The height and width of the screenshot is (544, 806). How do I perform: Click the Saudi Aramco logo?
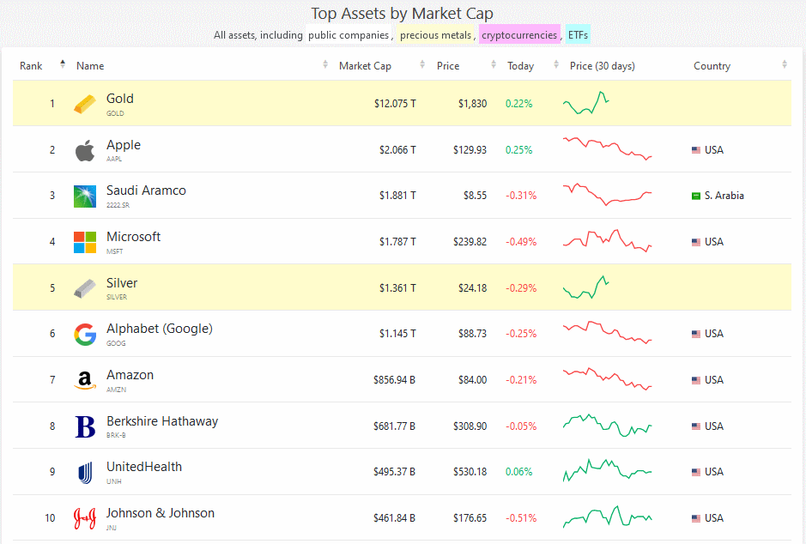click(x=85, y=196)
